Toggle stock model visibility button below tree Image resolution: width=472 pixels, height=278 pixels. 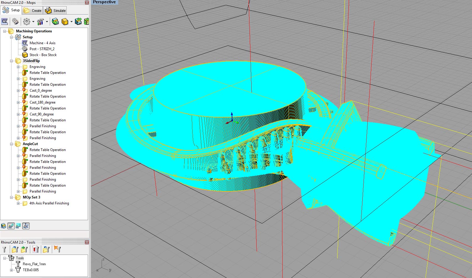tap(4, 226)
